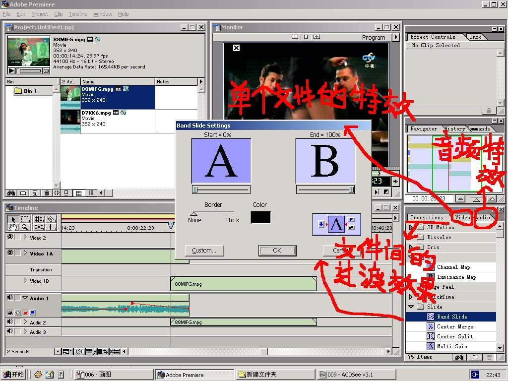Mute the Audio 2 track speaker

(10, 321)
